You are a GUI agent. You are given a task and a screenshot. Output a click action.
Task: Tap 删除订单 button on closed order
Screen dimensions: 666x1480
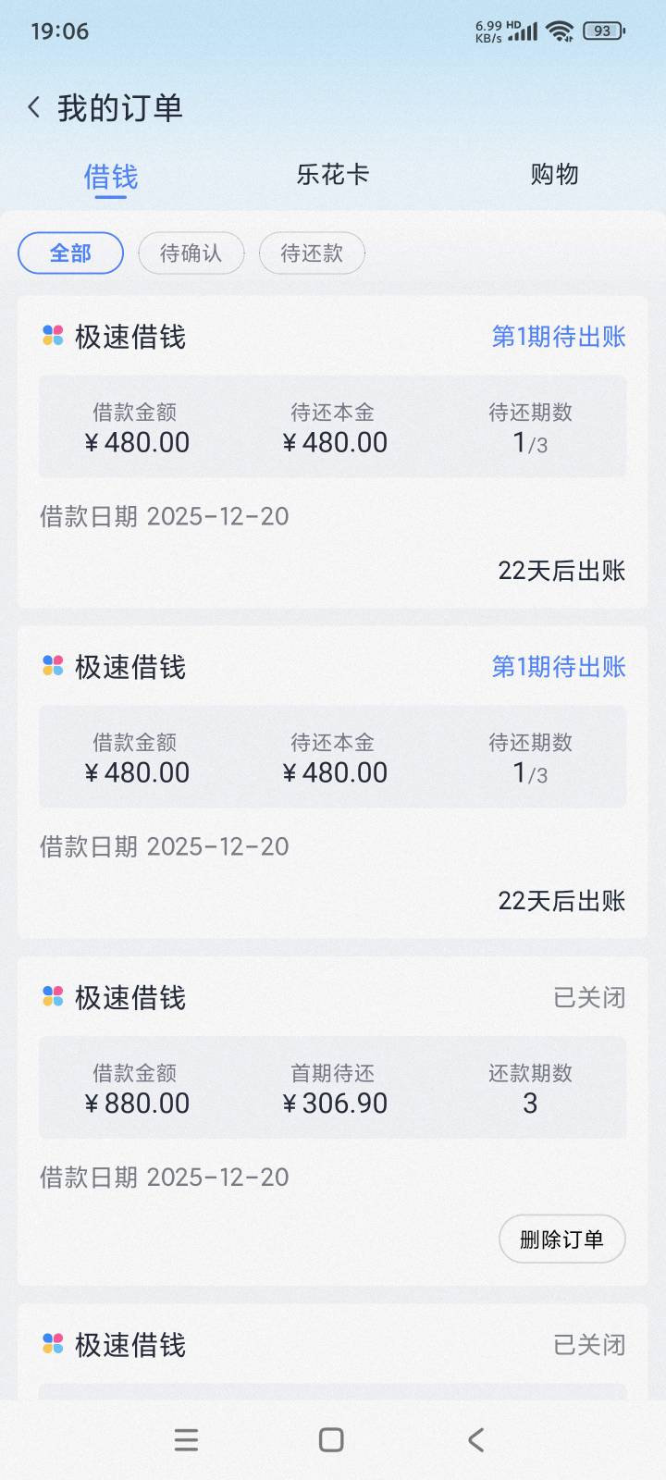tap(561, 1239)
